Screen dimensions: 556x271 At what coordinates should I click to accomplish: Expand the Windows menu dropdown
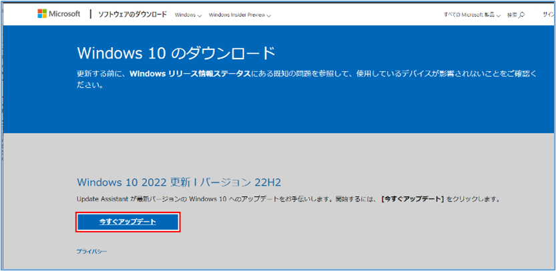click(188, 15)
